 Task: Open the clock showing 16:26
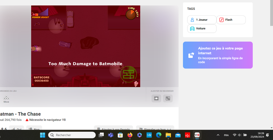257,135
